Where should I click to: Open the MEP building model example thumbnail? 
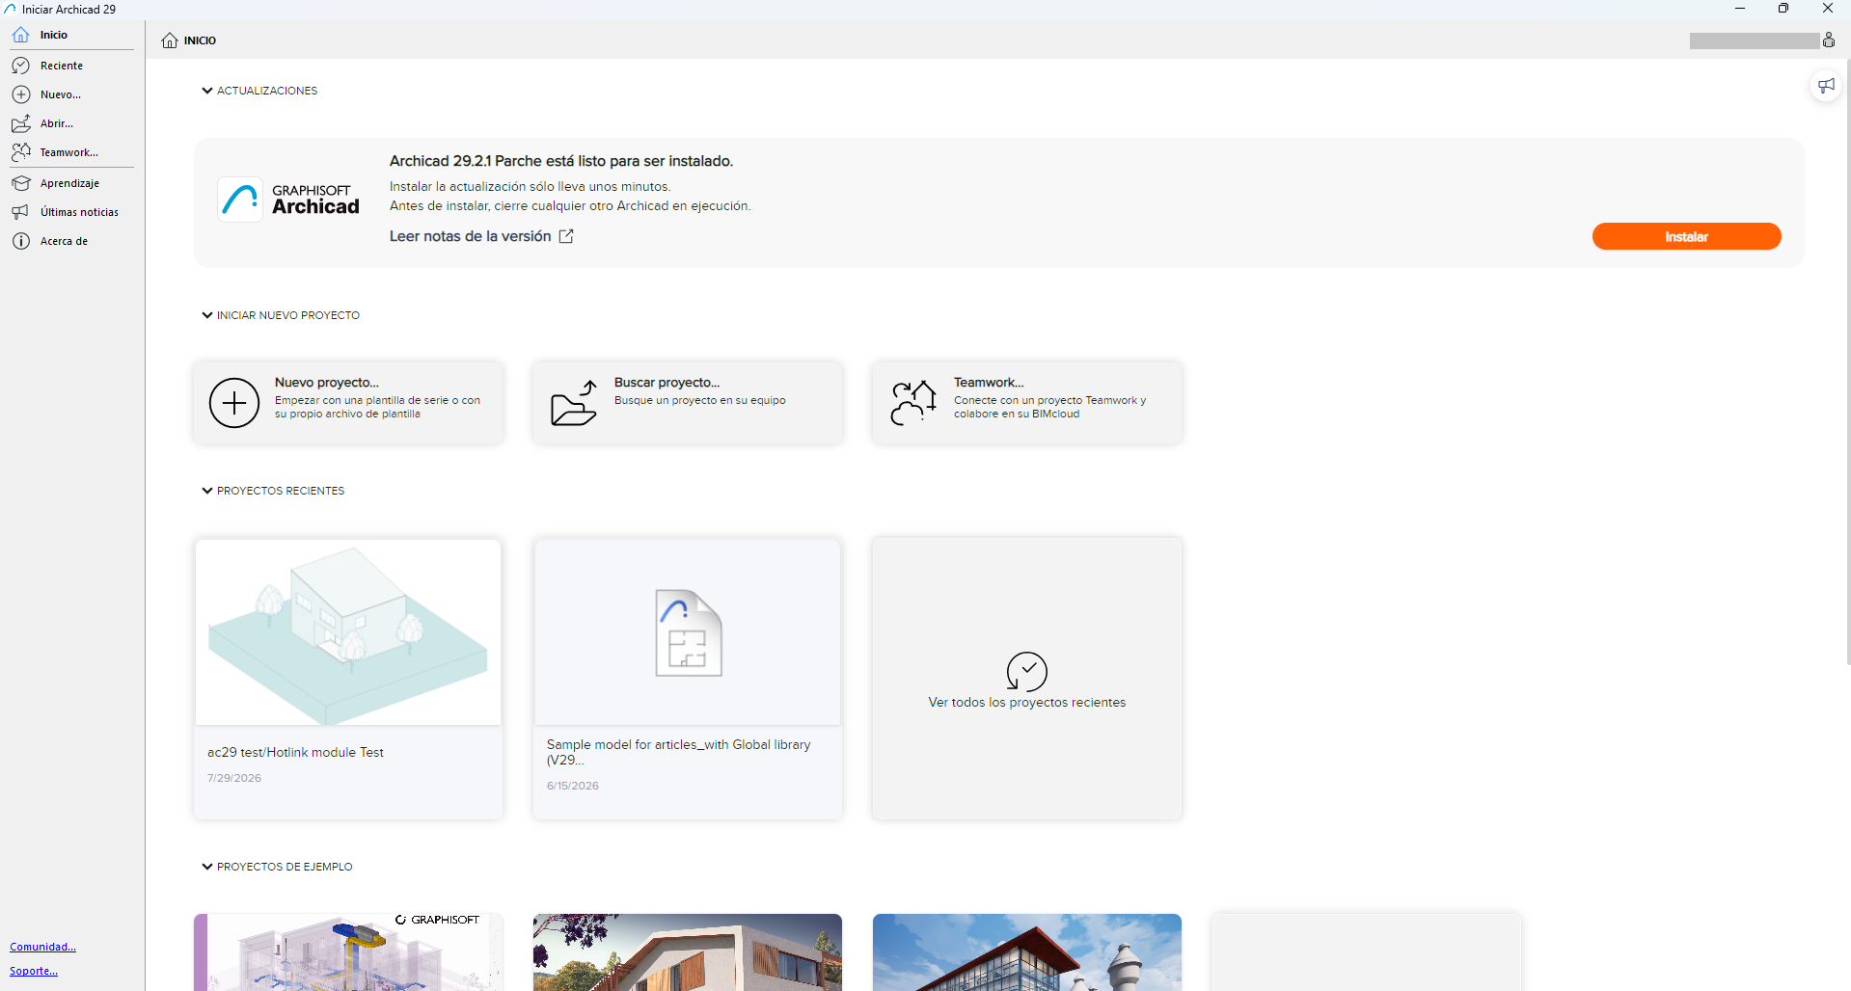pyautogui.click(x=348, y=952)
